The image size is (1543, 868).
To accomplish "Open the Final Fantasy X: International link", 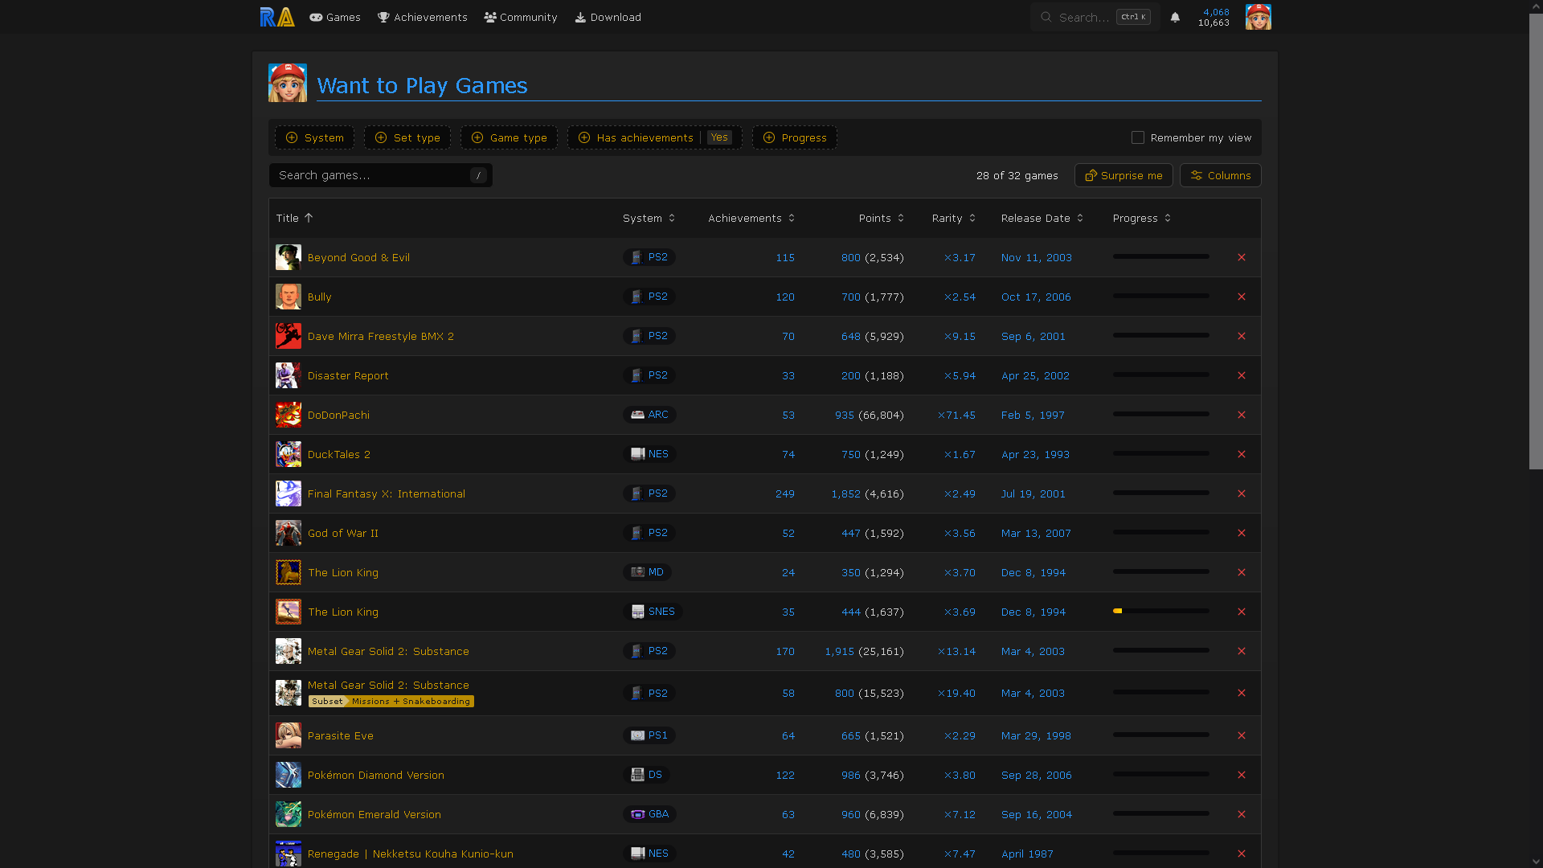I will pos(386,493).
